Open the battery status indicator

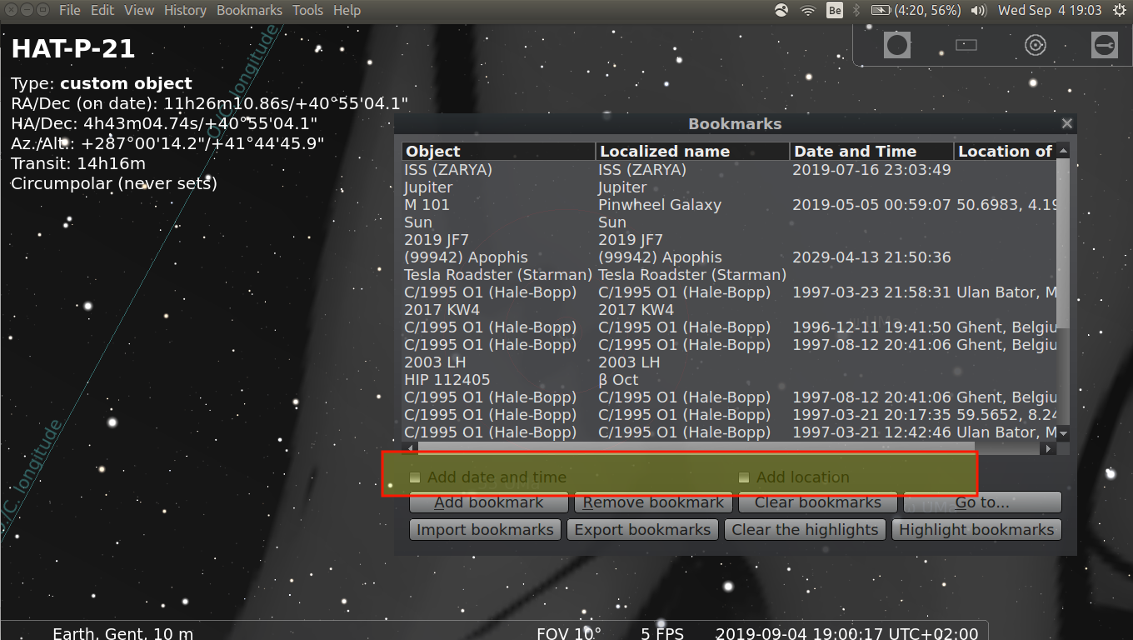coord(916,10)
